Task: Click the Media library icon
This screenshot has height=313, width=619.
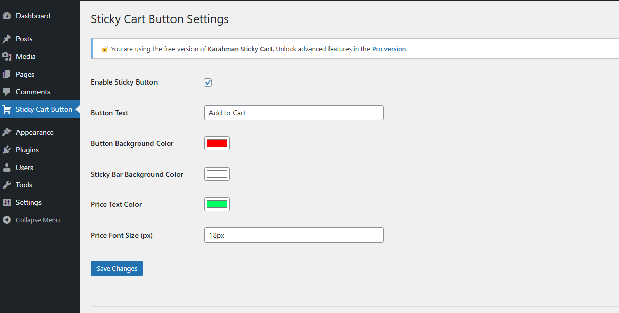Action: tap(7, 56)
